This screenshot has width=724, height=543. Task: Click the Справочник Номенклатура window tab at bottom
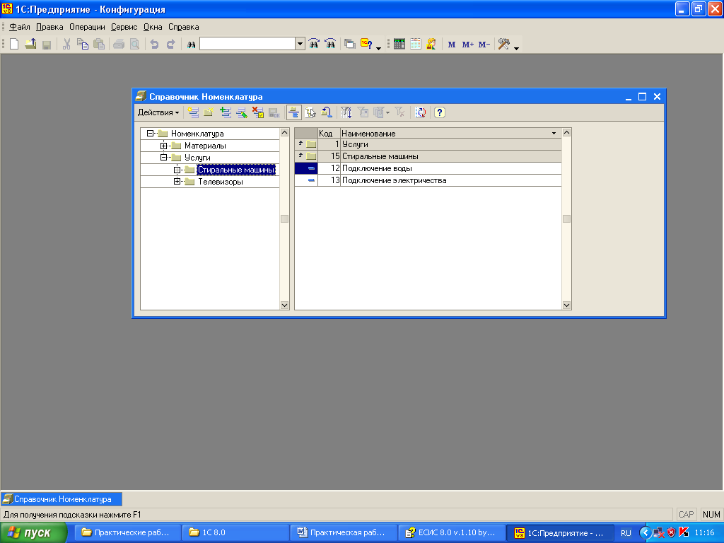(x=62, y=499)
